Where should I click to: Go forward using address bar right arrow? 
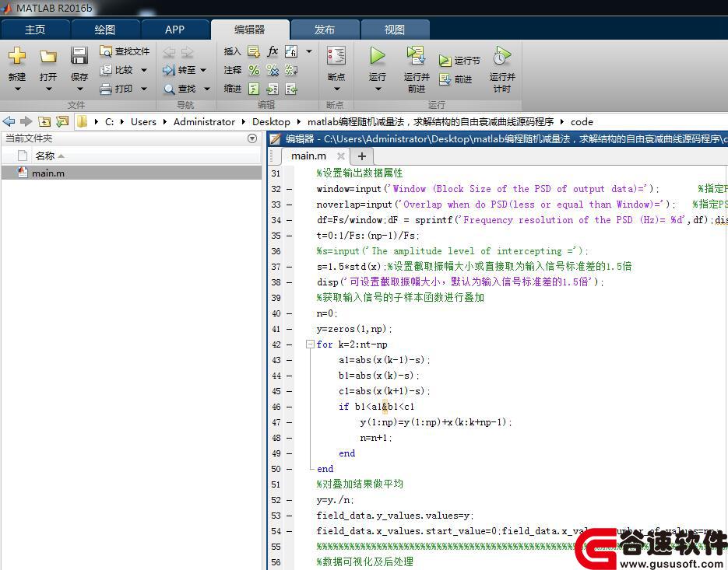[26, 121]
